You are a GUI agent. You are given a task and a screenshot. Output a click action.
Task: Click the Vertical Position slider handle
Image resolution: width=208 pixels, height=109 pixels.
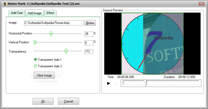35,43
